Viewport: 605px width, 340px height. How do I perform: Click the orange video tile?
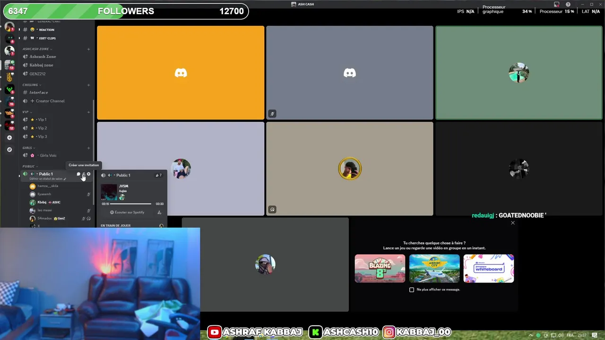(x=181, y=73)
